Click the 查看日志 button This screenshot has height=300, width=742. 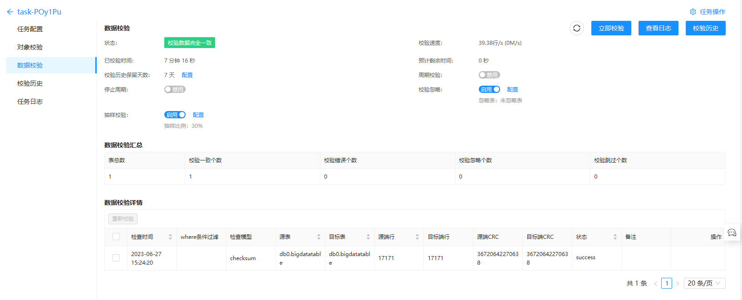(x=658, y=28)
